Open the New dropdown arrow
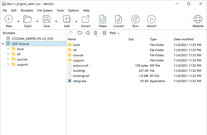The width and height of the screenshot is (207, 135). 18,21
